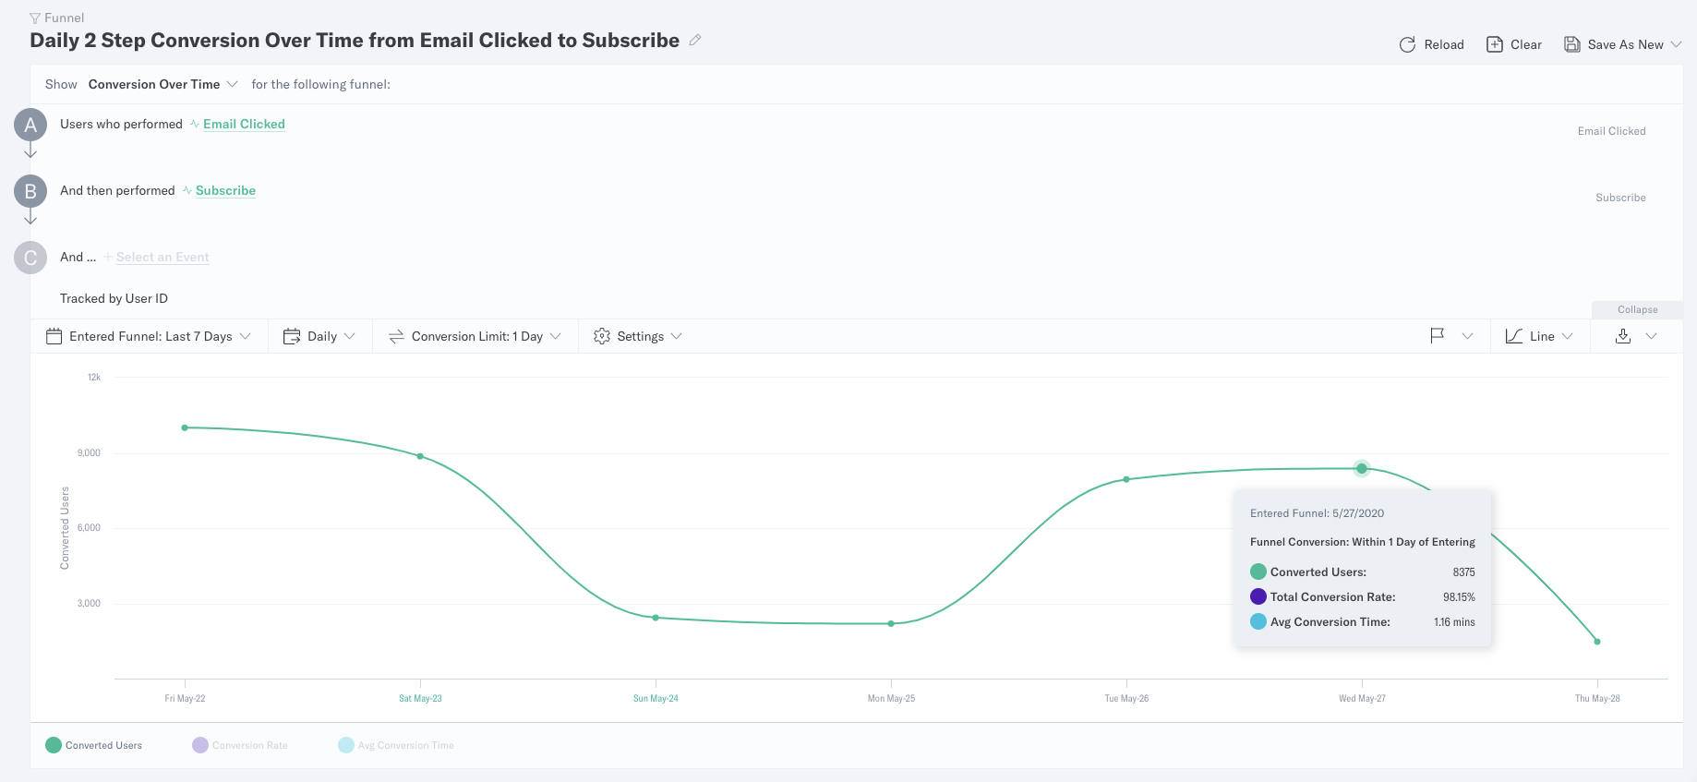Toggle Avg Conversion Time legend series
Viewport: 1697px width, 782px height.
pyautogui.click(x=396, y=745)
